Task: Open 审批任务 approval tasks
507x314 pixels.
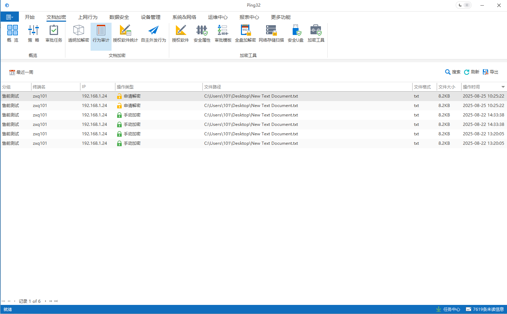Action: pyautogui.click(x=54, y=34)
